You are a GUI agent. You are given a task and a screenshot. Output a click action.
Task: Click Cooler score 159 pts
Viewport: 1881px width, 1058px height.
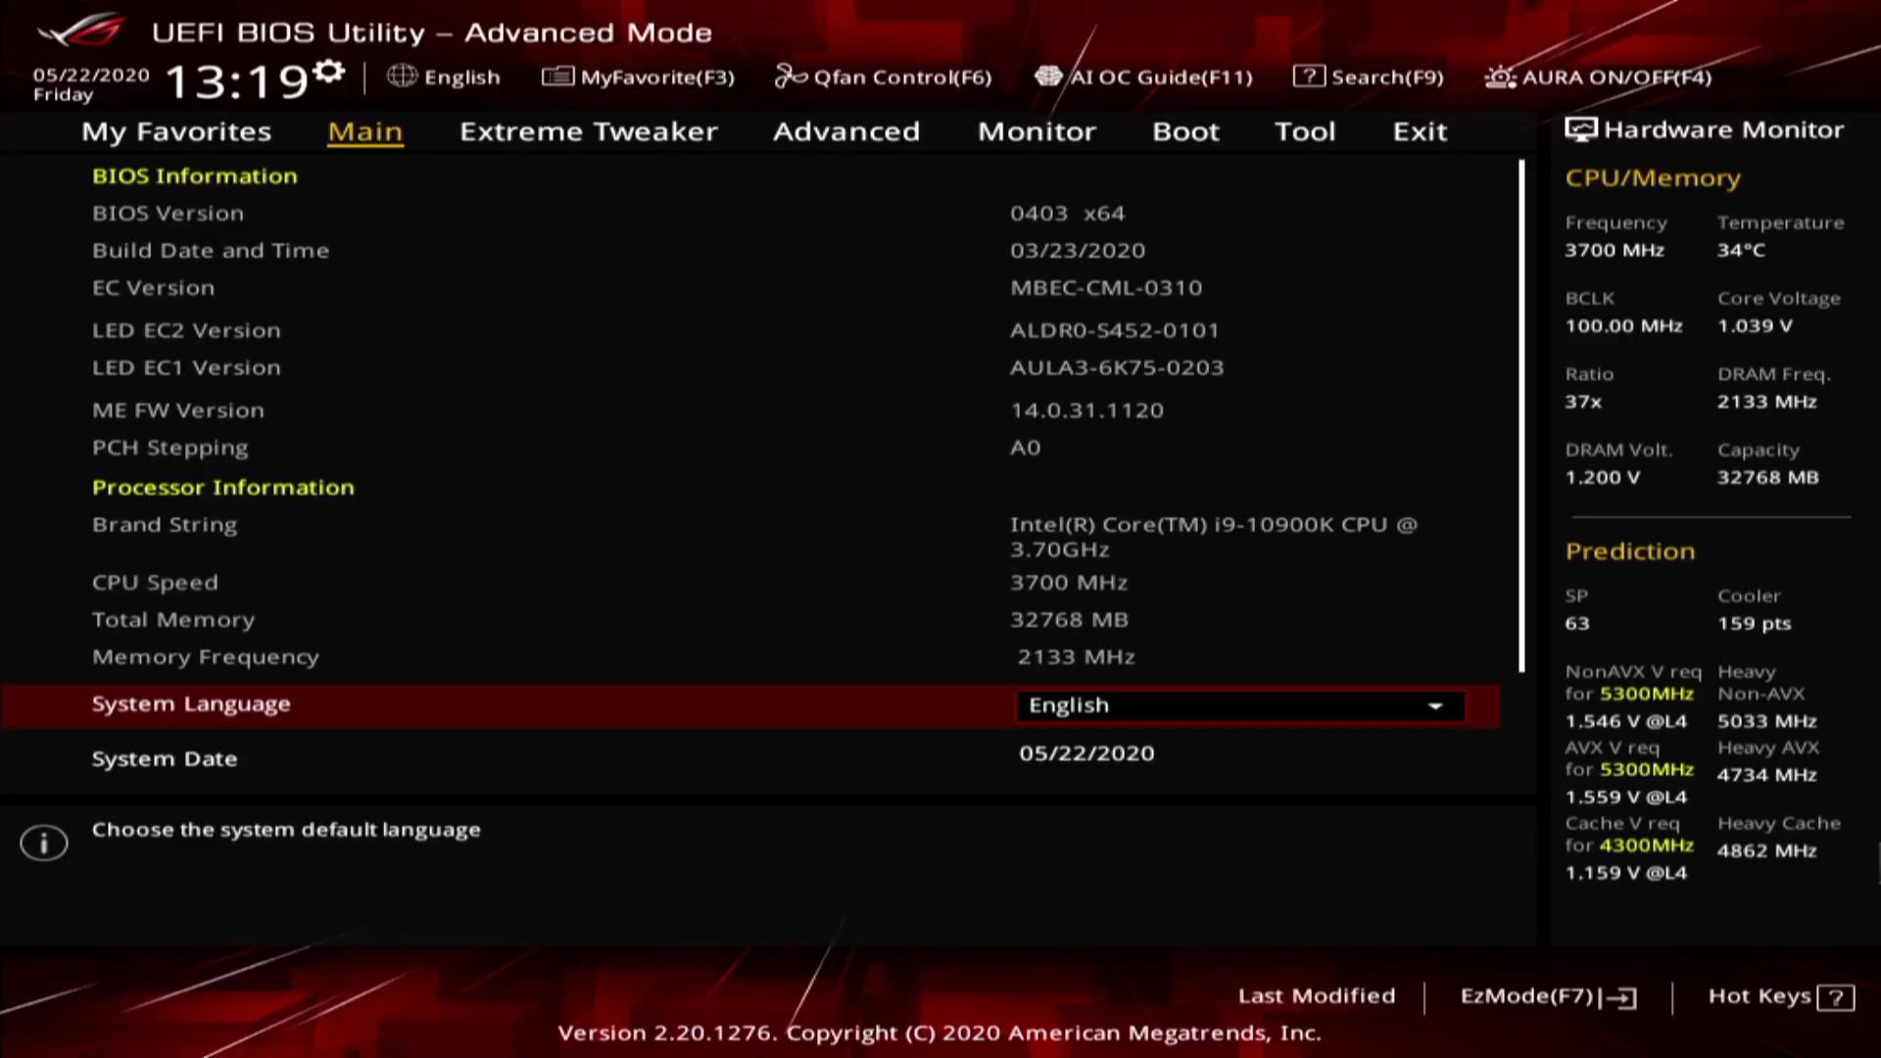point(1754,624)
